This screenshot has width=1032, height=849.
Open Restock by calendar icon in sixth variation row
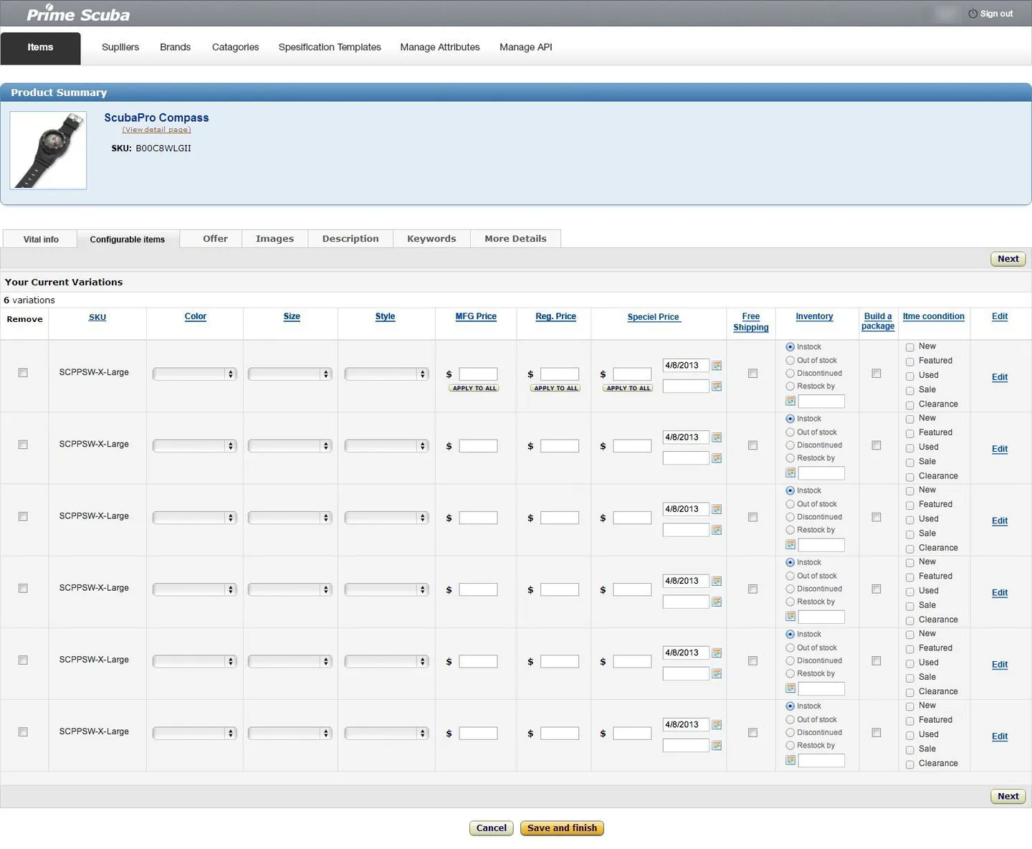(x=790, y=760)
